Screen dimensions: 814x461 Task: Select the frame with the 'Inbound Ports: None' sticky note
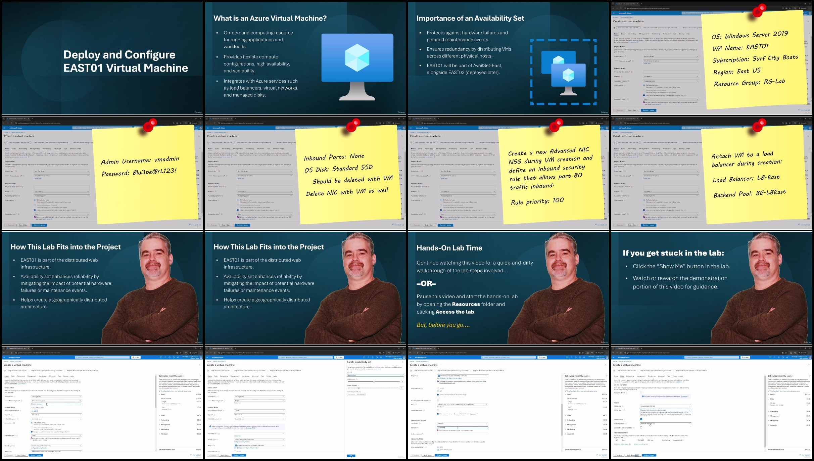[x=305, y=173]
